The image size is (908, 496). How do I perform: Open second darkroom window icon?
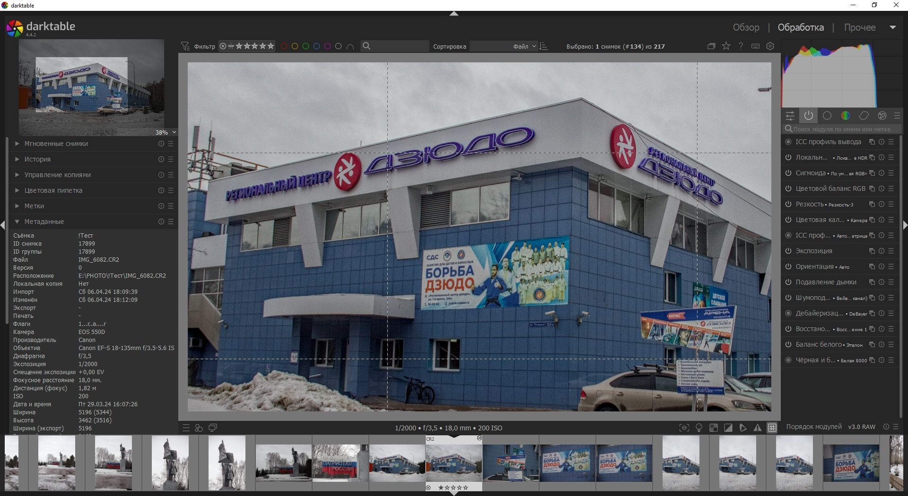tap(213, 428)
